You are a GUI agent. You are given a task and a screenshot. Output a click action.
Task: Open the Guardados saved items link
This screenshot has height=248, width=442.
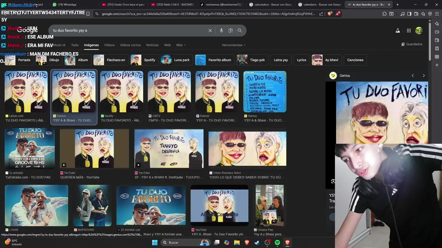412,44
